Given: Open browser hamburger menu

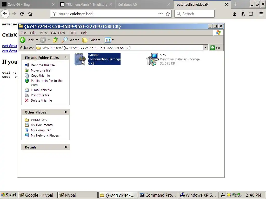Looking at the screenshot, I should pos(261,14).
